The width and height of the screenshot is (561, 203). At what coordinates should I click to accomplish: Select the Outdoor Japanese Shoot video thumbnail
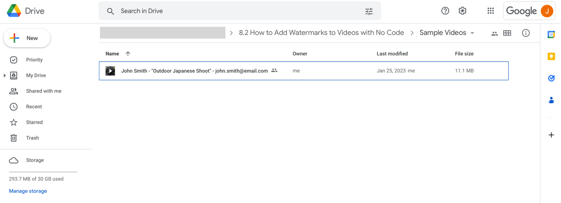(x=110, y=71)
